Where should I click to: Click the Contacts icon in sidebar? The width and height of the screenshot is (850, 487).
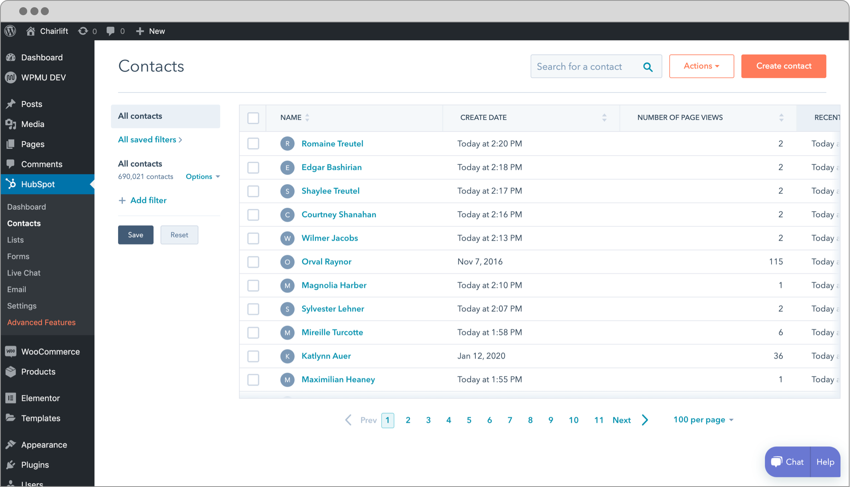[x=23, y=223]
